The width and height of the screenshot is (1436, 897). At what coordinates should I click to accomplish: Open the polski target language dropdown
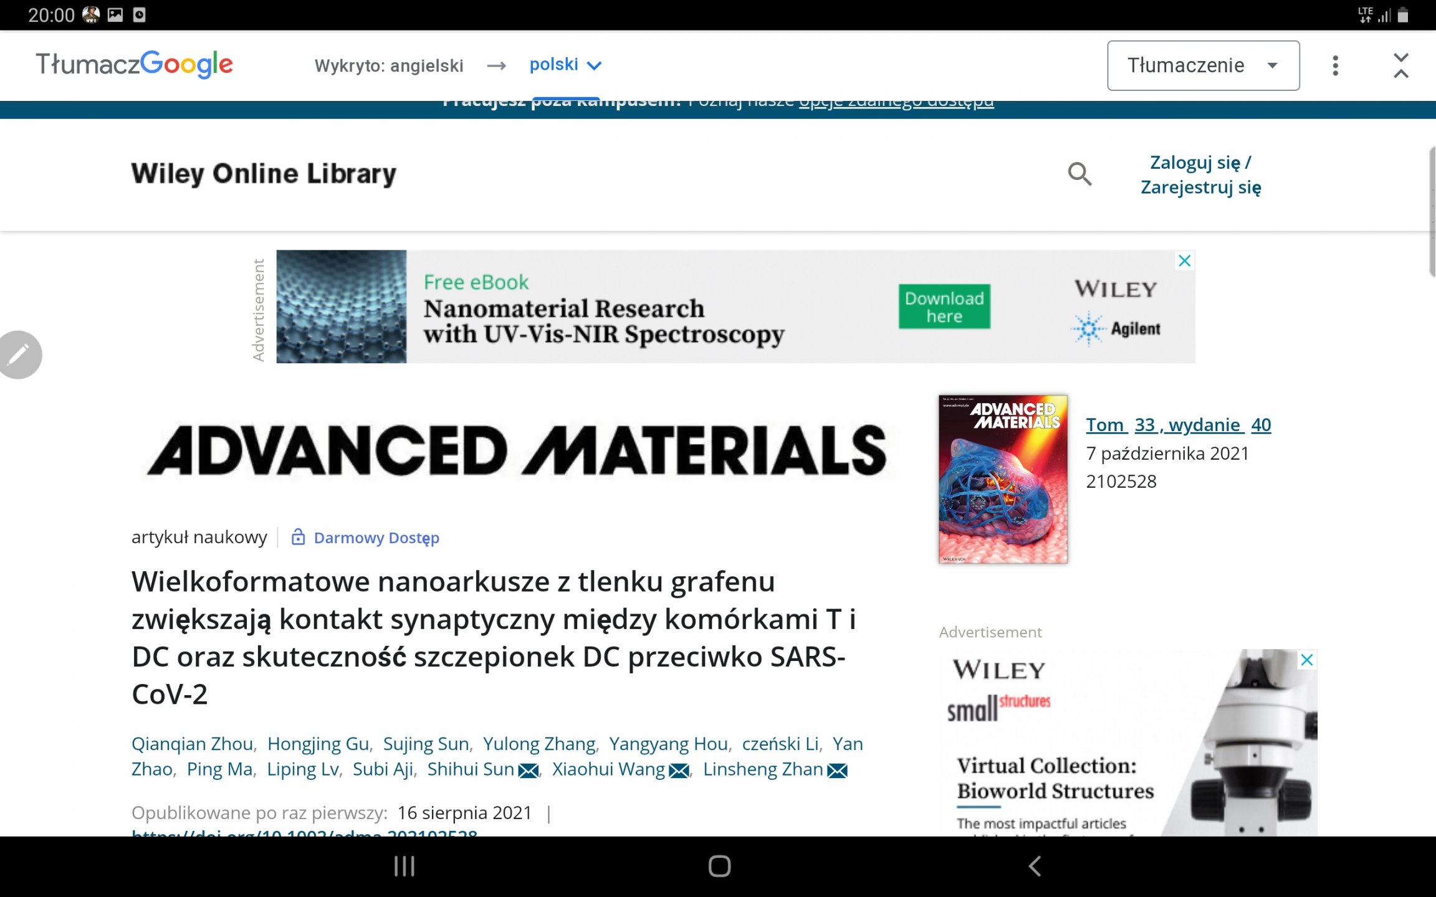(x=565, y=65)
